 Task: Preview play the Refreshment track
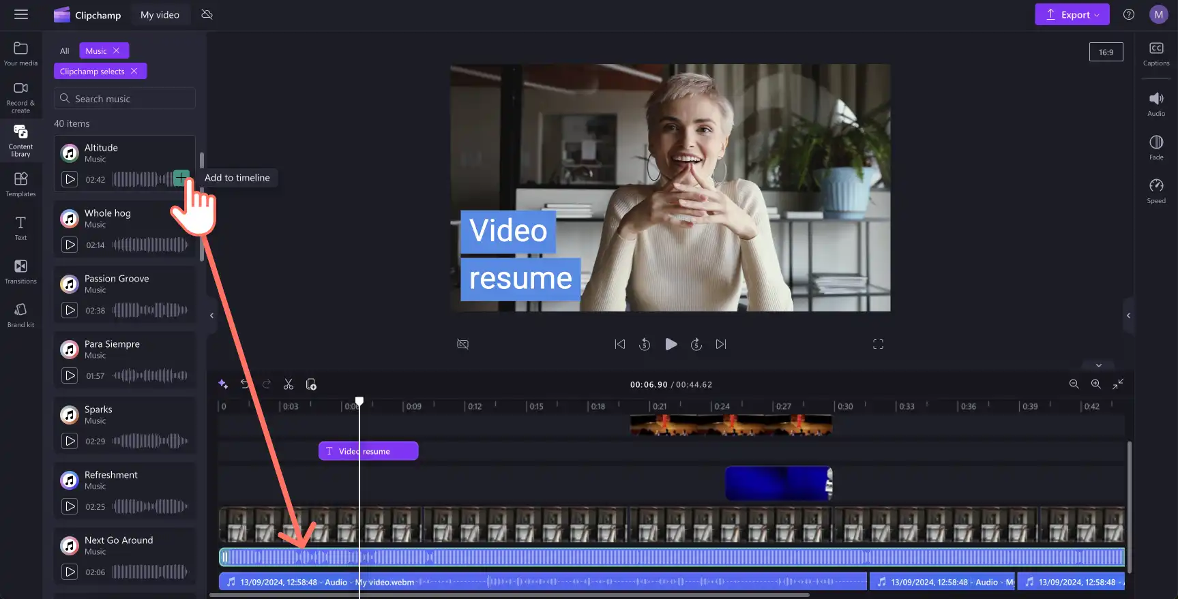(70, 506)
